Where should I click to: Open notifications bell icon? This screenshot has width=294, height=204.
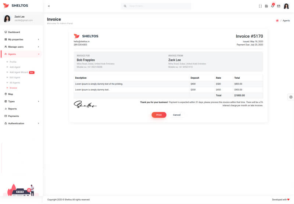272,6
